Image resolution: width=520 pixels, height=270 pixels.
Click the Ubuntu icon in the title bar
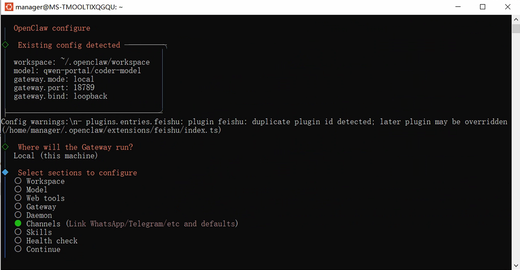click(9, 7)
